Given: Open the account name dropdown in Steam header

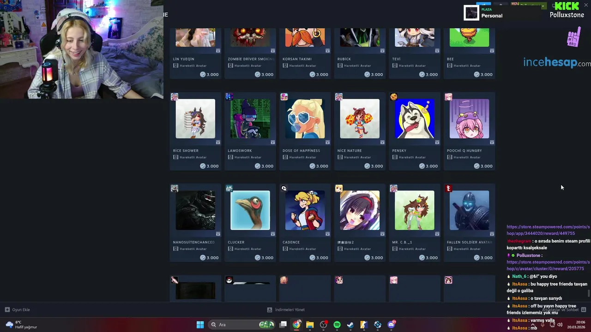Looking at the screenshot, I should coord(529,6).
